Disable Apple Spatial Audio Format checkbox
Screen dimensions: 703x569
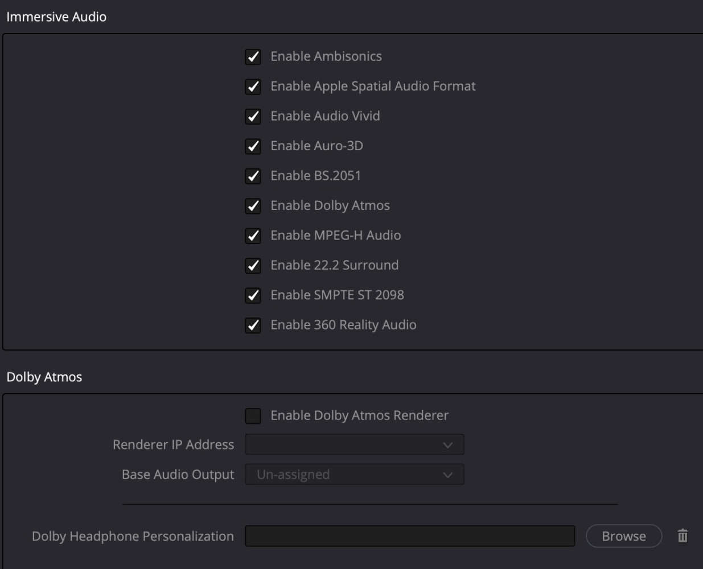(253, 86)
